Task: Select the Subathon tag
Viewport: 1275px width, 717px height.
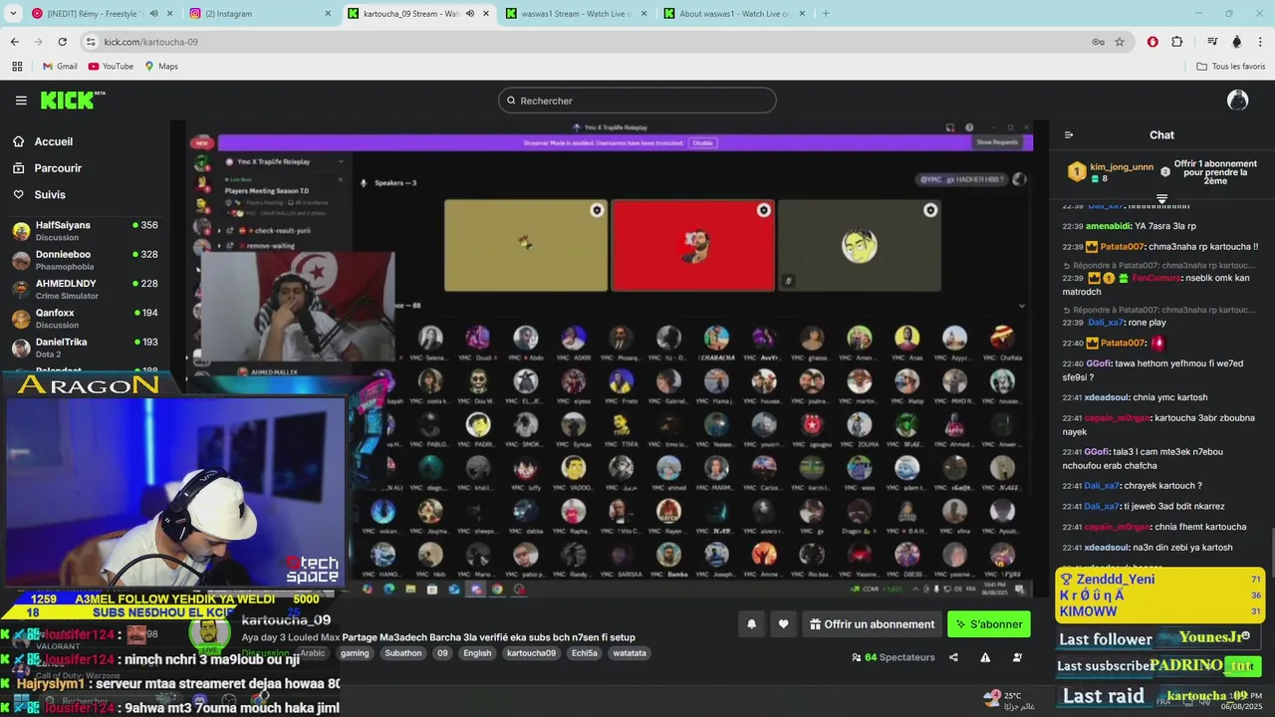Action: tap(403, 653)
